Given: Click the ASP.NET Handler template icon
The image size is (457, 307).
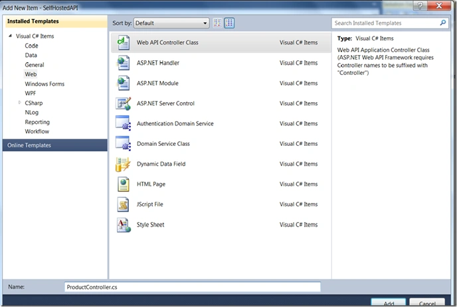Looking at the screenshot, I should point(124,63).
